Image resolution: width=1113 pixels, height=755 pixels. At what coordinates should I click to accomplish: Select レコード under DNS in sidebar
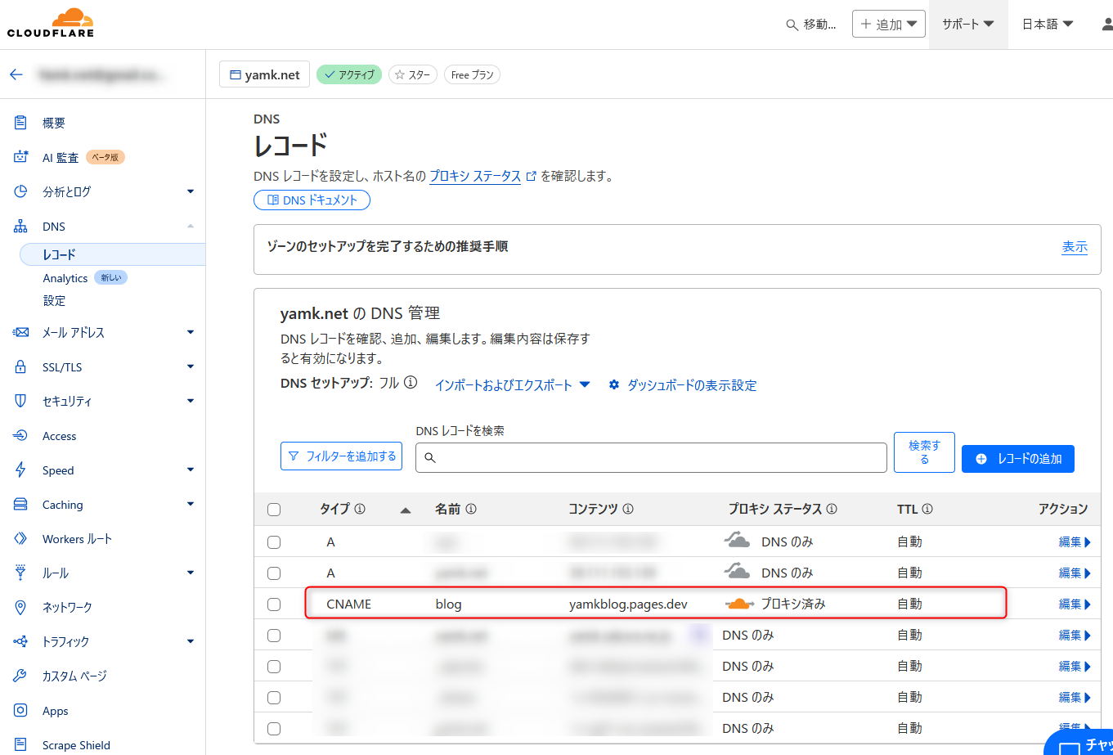[113, 254]
